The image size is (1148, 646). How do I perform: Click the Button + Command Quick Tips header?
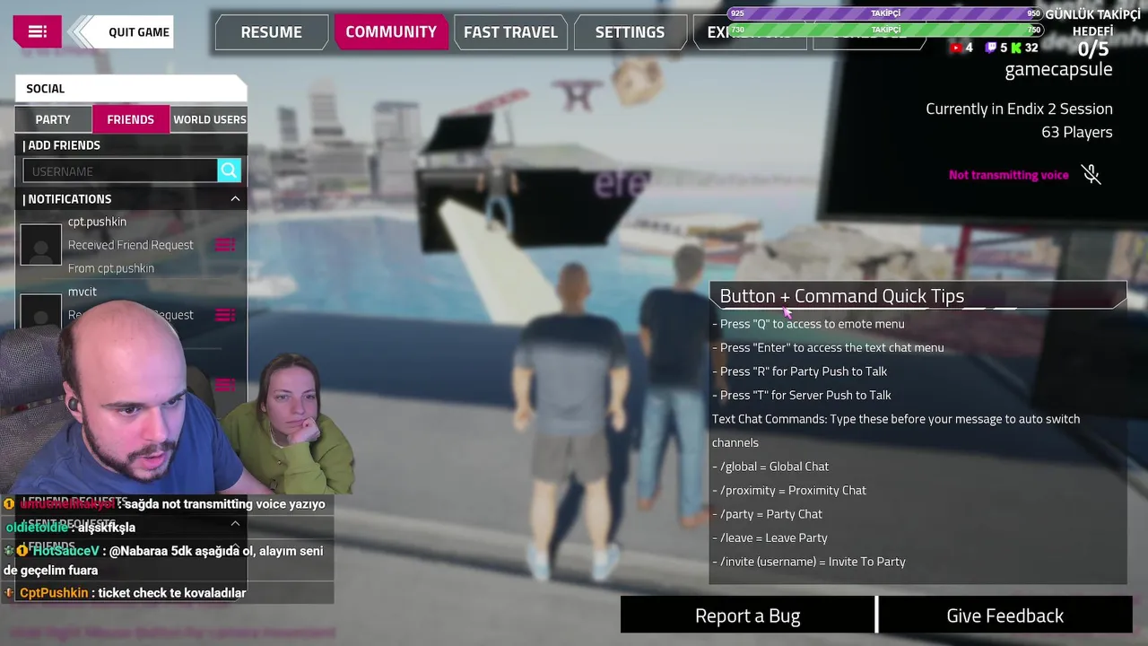coord(918,296)
